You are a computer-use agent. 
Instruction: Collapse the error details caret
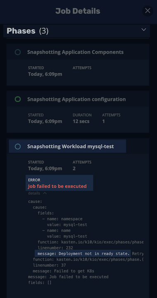[x=45, y=193]
